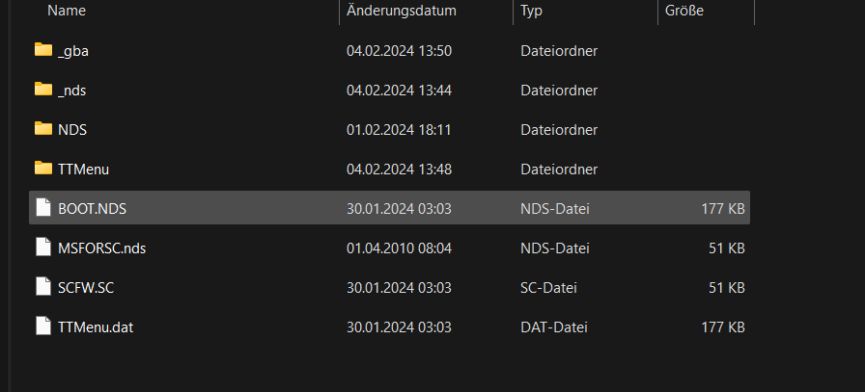The height and width of the screenshot is (392, 865).
Task: Click the MSFORSC.nds file icon
Action: pyautogui.click(x=43, y=248)
